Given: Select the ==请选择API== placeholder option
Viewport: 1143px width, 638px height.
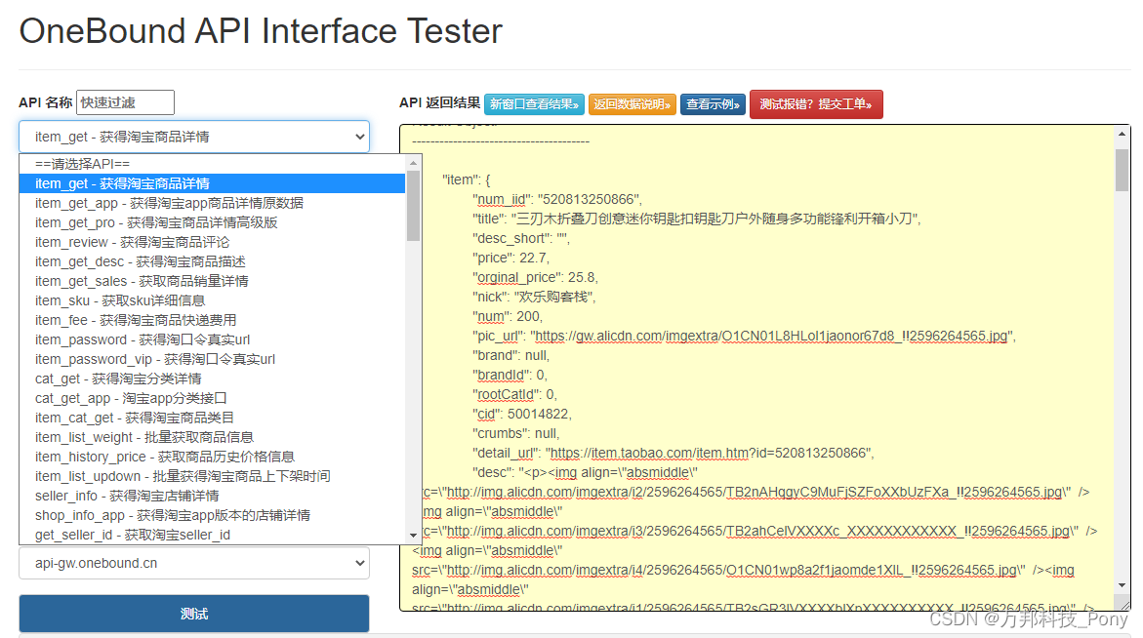Looking at the screenshot, I should click(212, 164).
